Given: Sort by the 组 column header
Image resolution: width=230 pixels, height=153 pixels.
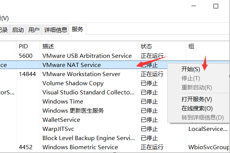Looking at the screenshot, I should click(208, 46).
